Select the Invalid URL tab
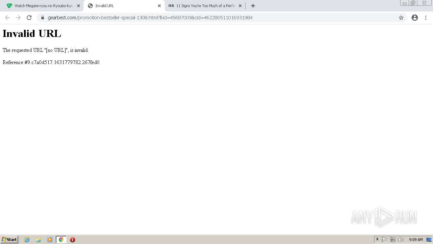The width and height of the screenshot is (433, 244). pyautogui.click(x=124, y=6)
